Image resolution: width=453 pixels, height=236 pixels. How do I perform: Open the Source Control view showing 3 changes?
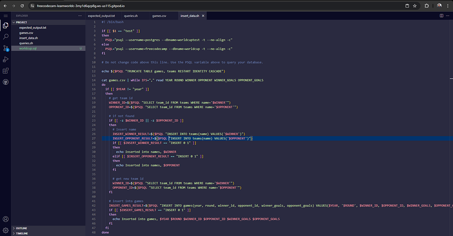click(5, 48)
